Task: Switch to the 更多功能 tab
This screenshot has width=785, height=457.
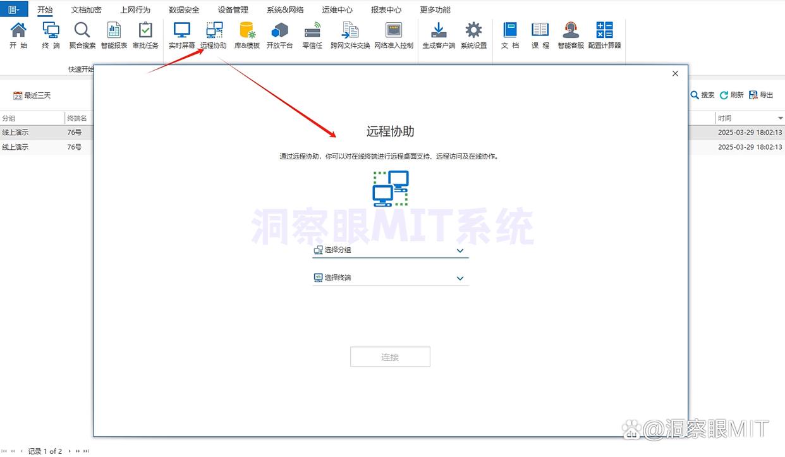Action: [435, 9]
